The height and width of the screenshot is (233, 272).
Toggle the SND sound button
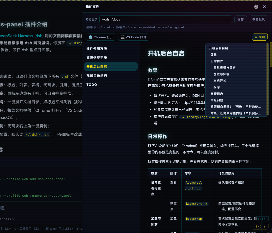[261, 226]
